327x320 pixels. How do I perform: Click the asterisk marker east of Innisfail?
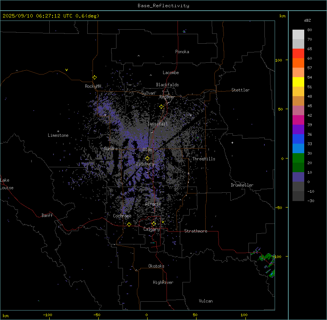(x=190, y=115)
